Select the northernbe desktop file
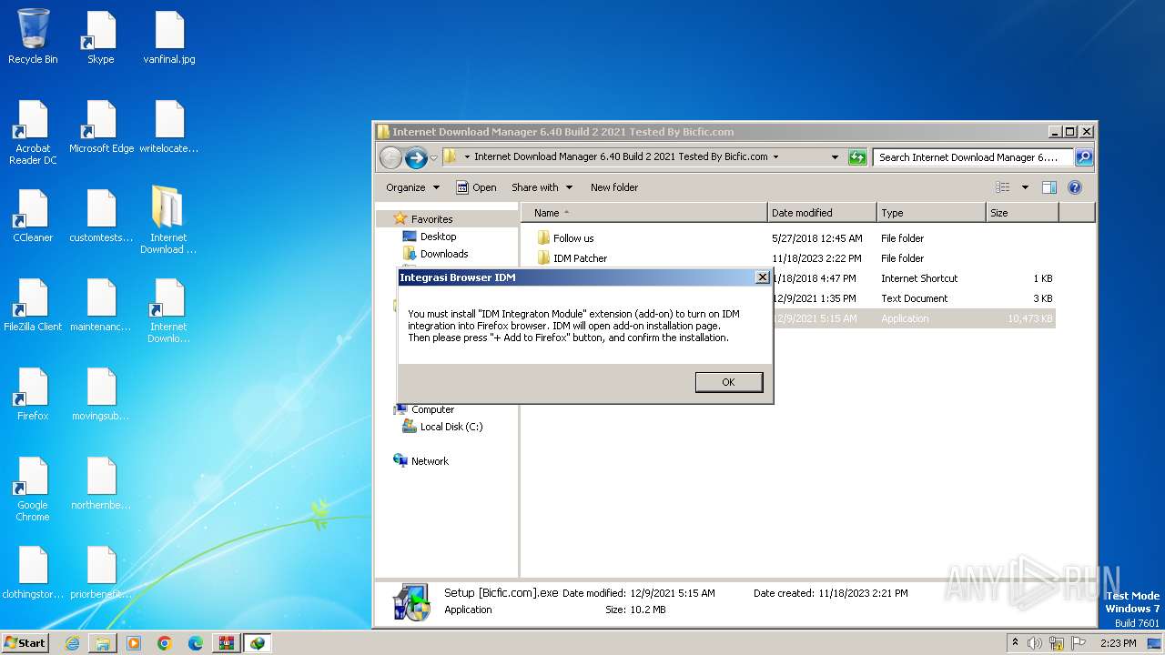 coord(101,483)
